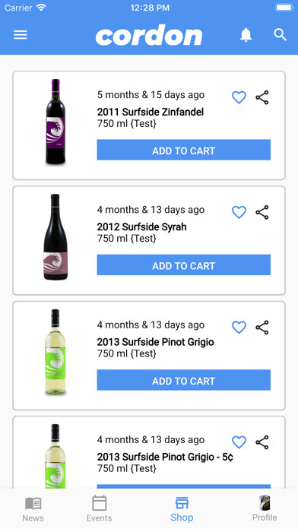Image resolution: width=298 pixels, height=529 pixels.
Task: Open the hamburger menu icon
Action: [x=21, y=35]
